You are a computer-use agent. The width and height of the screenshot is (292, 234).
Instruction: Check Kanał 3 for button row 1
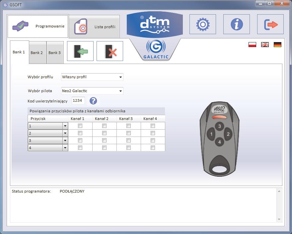point(128,126)
